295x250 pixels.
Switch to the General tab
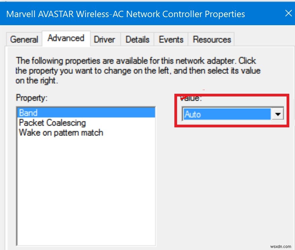point(24,39)
